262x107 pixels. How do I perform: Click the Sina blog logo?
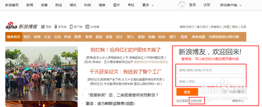21,26
